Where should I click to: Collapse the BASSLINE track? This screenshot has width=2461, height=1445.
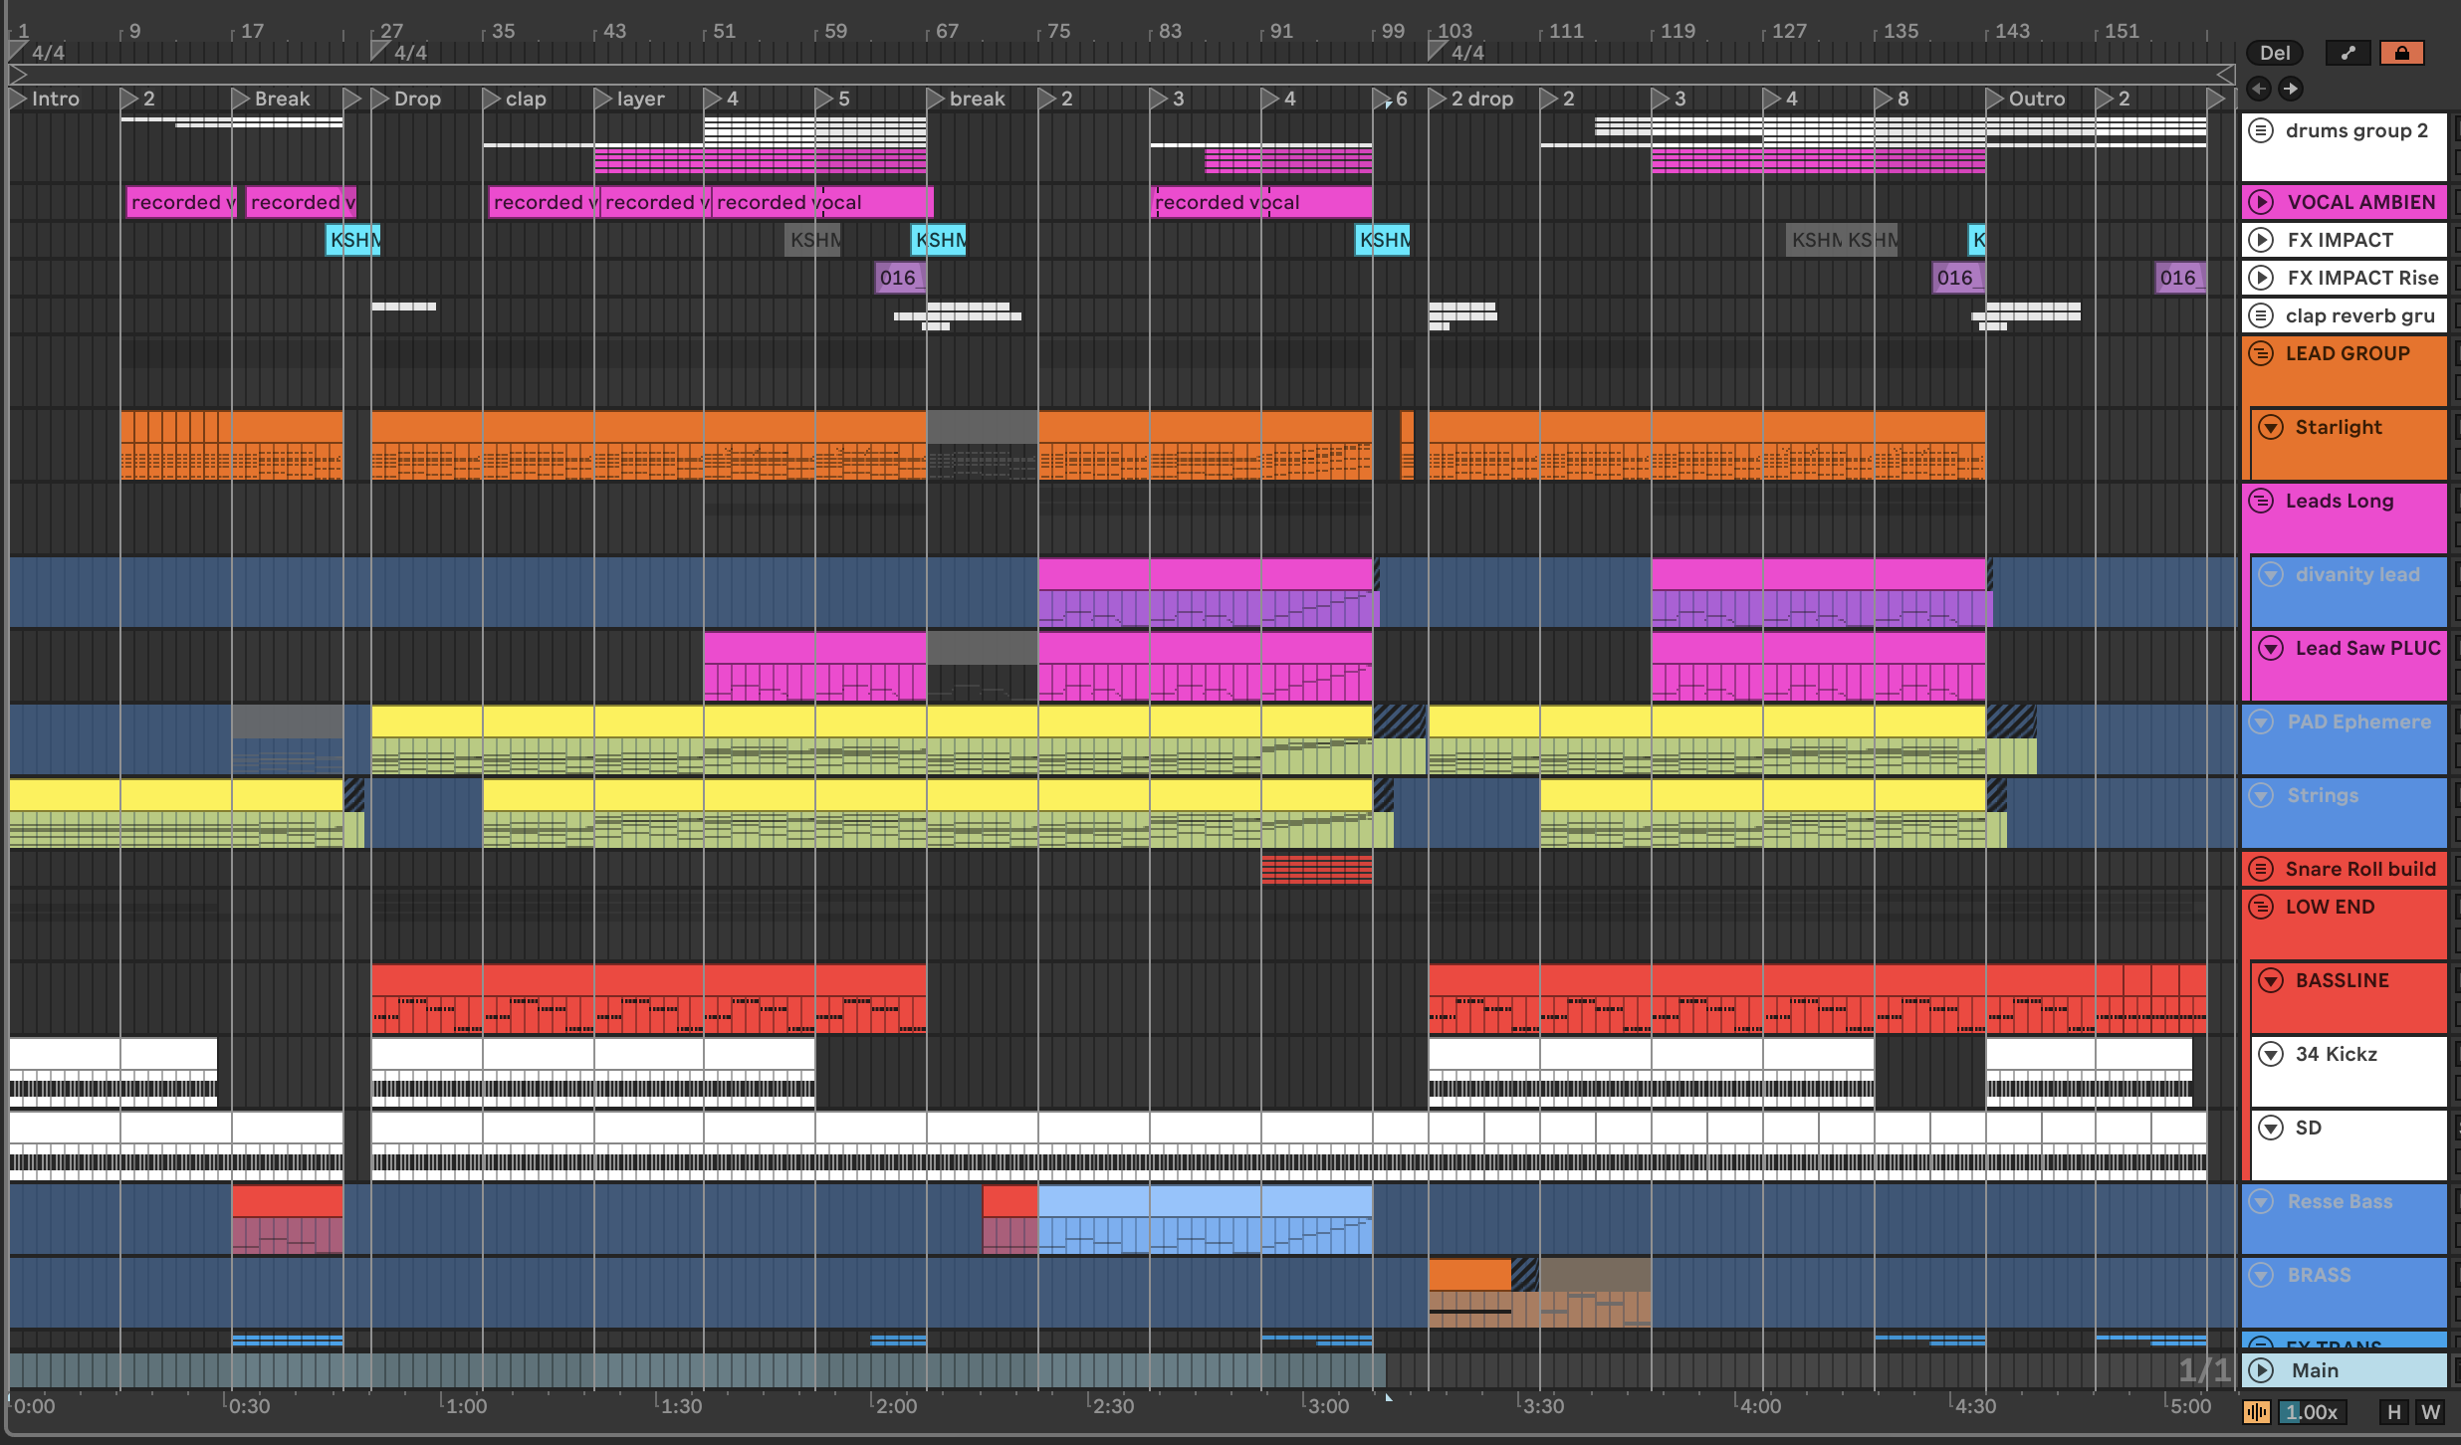tap(2271, 980)
